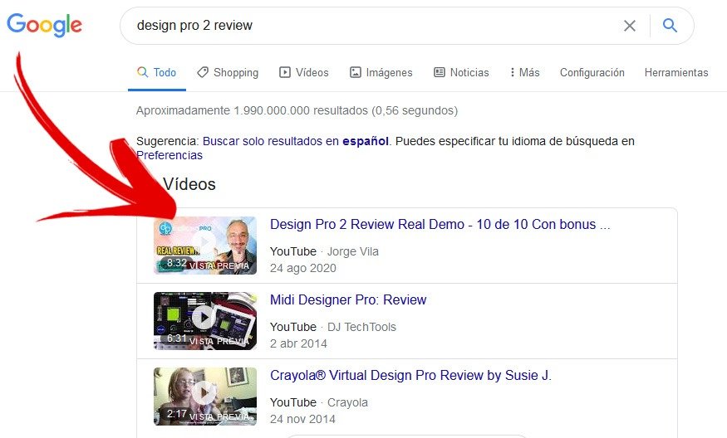Select the Todo tab
The height and width of the screenshot is (438, 727).
coord(157,73)
